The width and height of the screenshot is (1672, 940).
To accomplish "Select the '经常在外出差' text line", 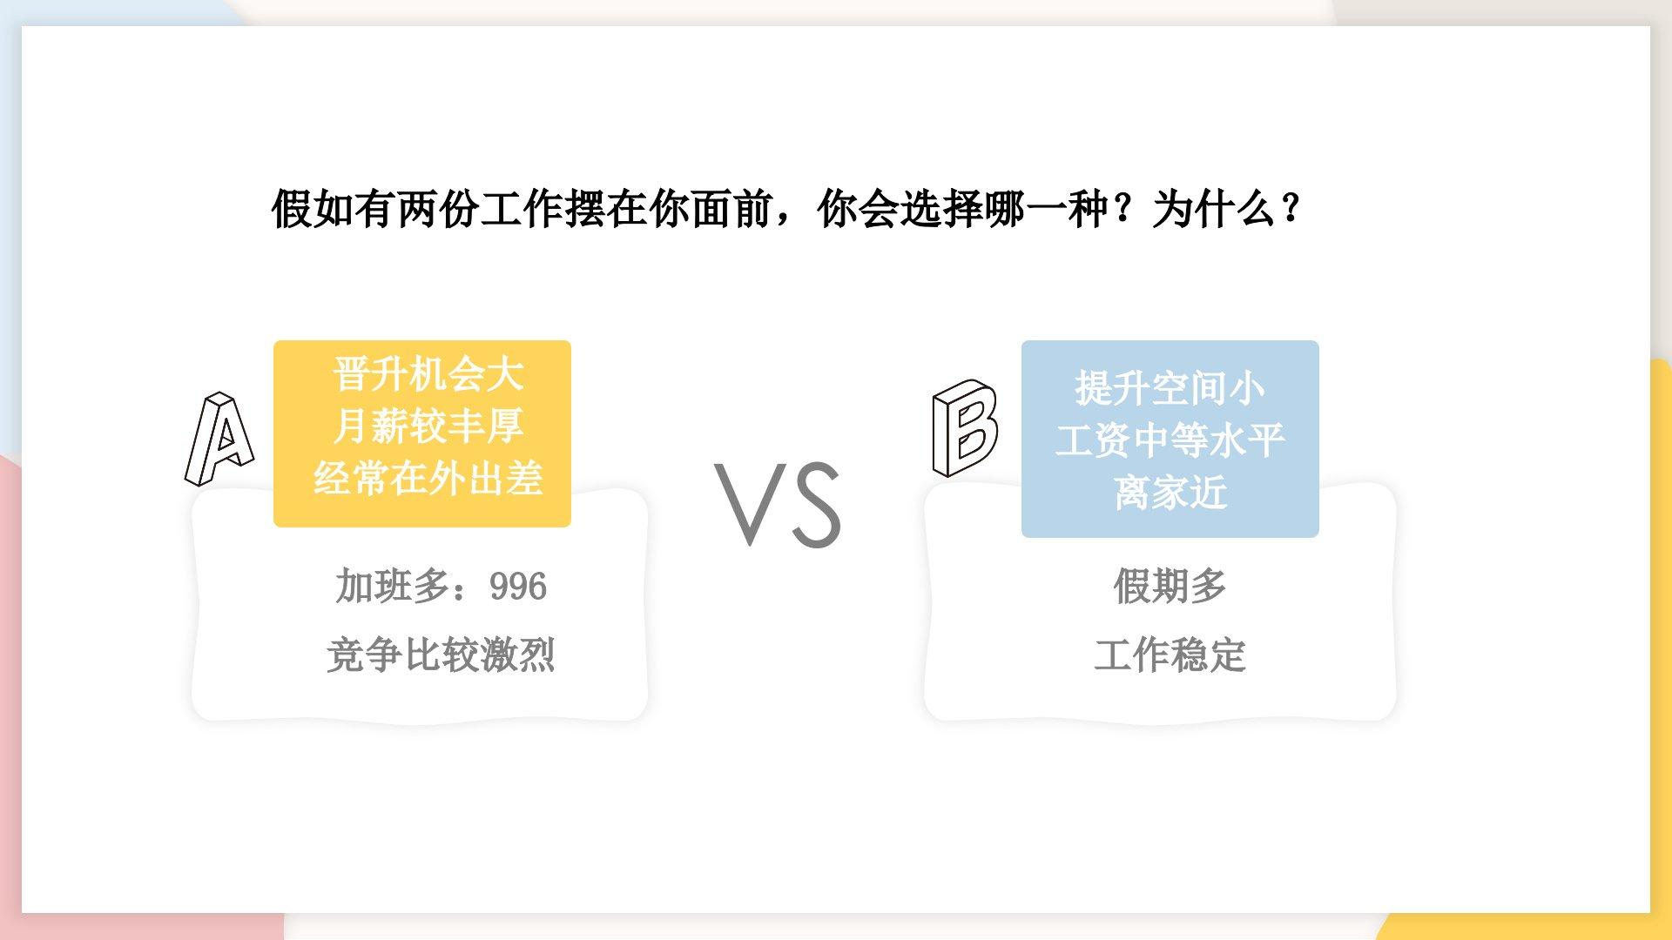I will point(428,478).
